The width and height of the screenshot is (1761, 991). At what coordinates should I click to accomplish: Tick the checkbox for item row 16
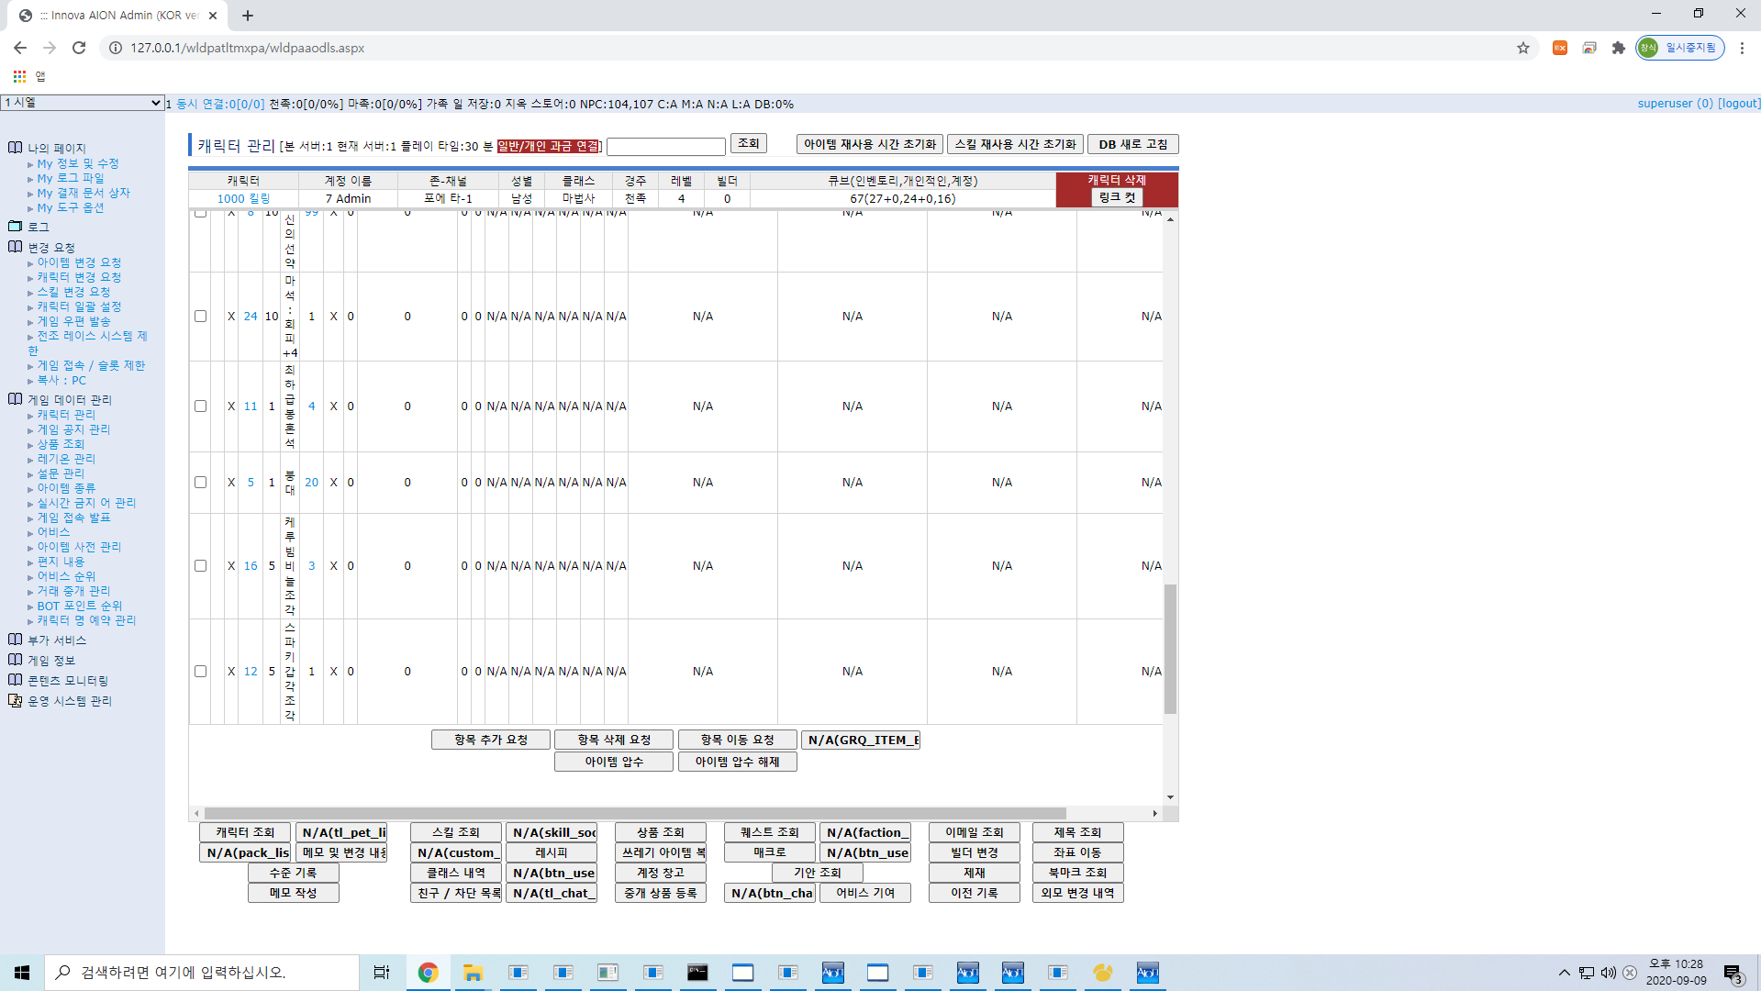(200, 565)
